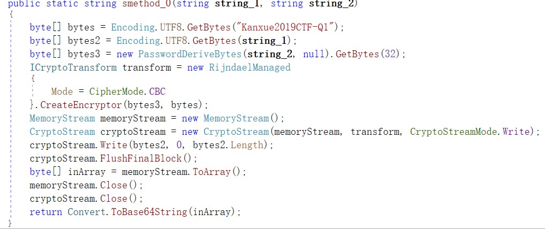Click the ICryptoTransform interface name

point(73,67)
